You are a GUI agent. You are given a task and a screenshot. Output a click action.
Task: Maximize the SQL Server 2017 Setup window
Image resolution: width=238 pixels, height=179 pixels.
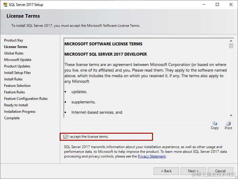217,4
